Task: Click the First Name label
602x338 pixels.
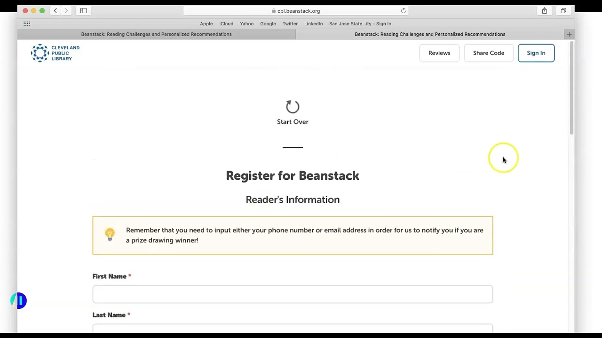Action: 110,277
